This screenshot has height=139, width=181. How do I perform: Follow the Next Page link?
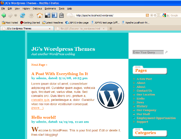(x=39, y=65)
